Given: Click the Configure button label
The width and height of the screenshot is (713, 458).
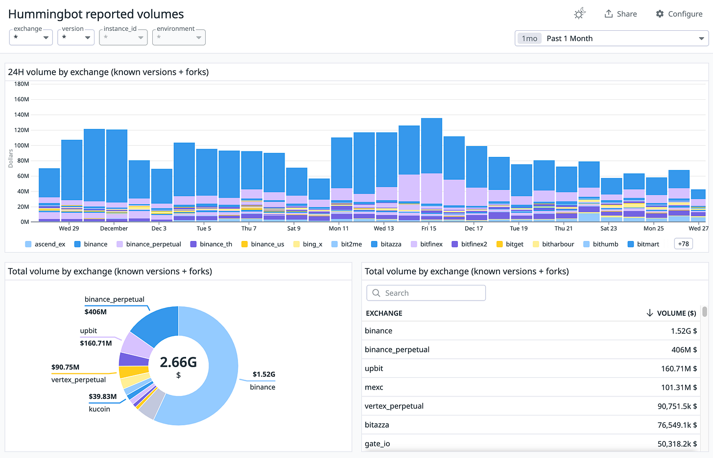Looking at the screenshot, I should tap(685, 14).
